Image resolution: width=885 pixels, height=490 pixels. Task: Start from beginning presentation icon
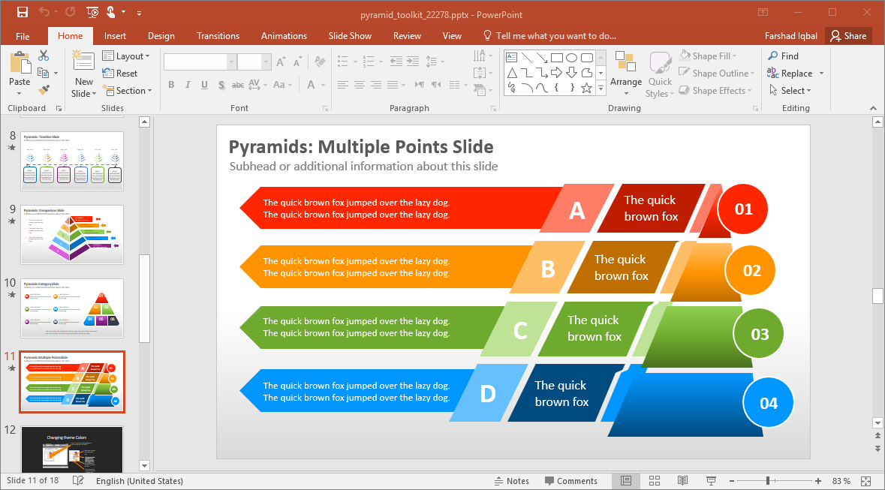pos(92,12)
